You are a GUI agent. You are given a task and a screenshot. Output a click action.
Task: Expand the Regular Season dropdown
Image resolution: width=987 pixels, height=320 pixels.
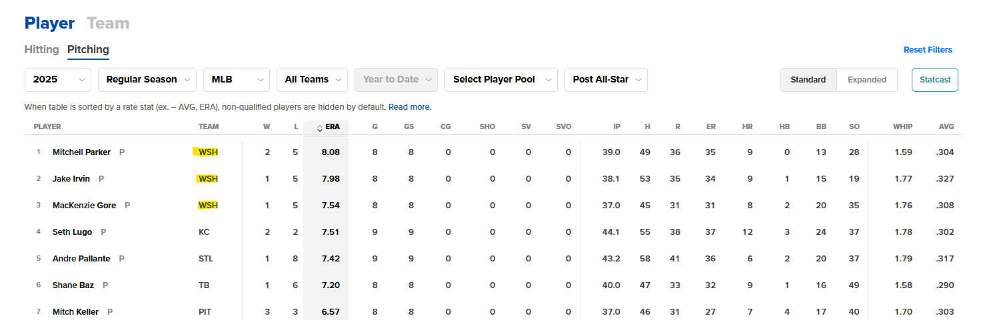pos(147,79)
